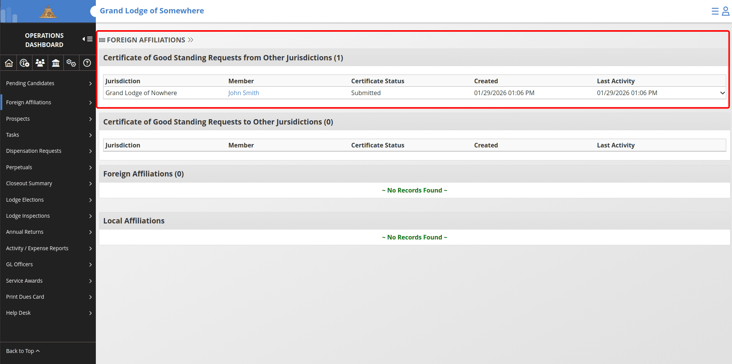Click the Created date 01/29/2026 01:06 PM cell
The image size is (732, 364).
(x=504, y=93)
